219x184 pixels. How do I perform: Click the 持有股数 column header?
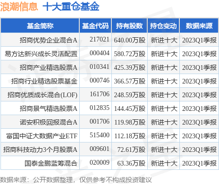coord(129,26)
